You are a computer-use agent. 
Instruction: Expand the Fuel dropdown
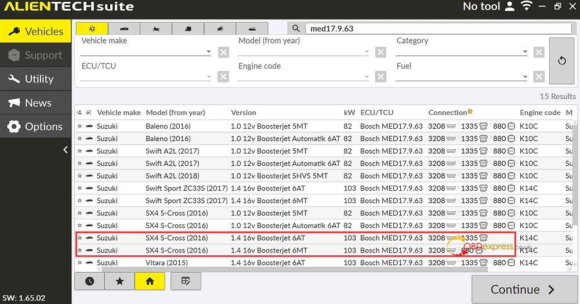[524, 77]
